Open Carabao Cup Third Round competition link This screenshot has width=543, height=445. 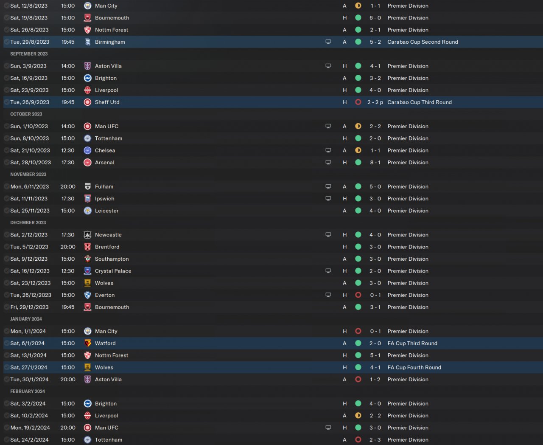click(x=420, y=102)
